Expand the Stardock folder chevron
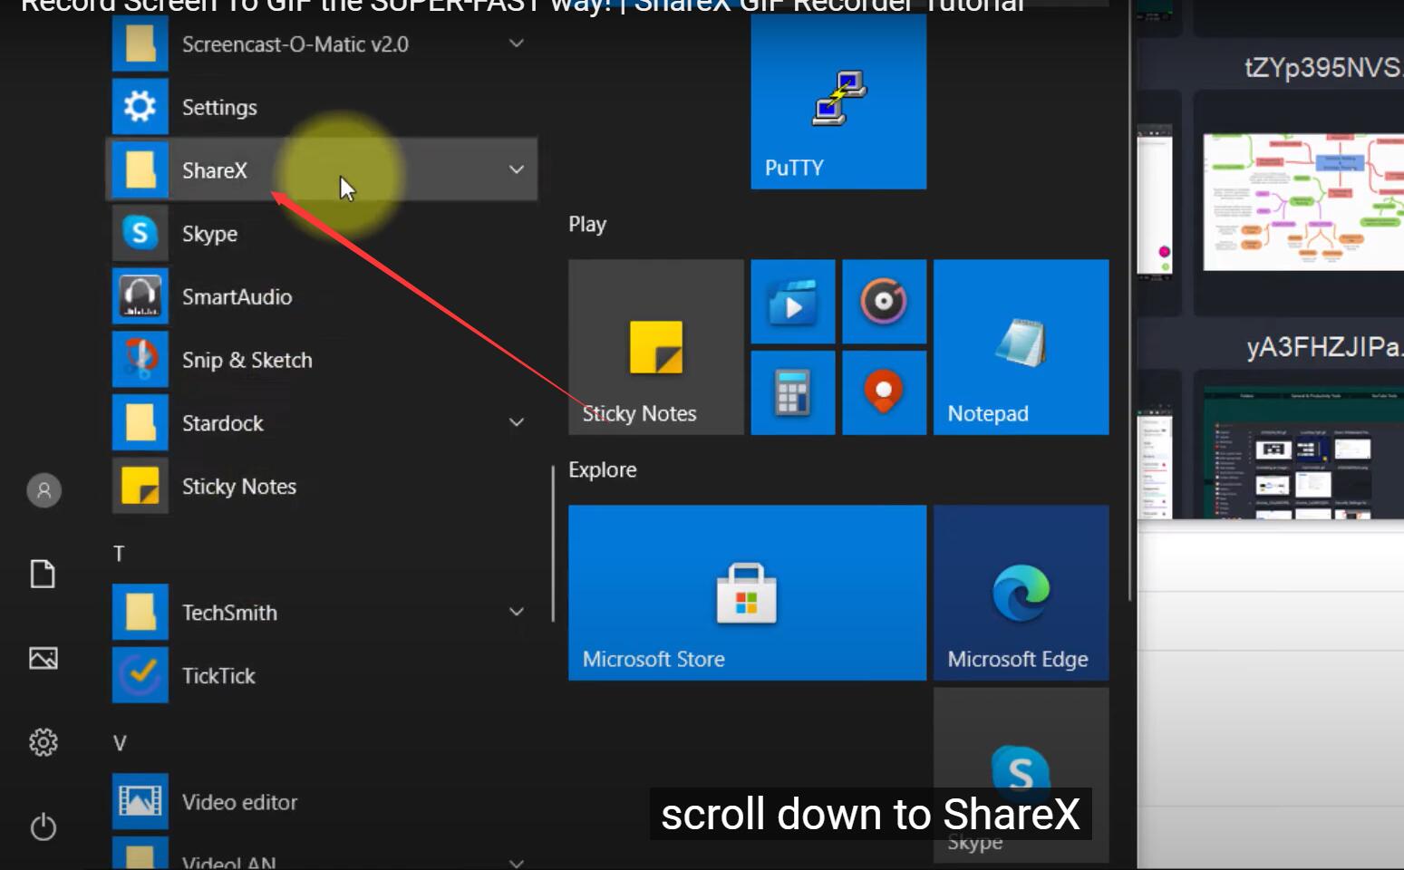1404x870 pixels. (x=516, y=422)
